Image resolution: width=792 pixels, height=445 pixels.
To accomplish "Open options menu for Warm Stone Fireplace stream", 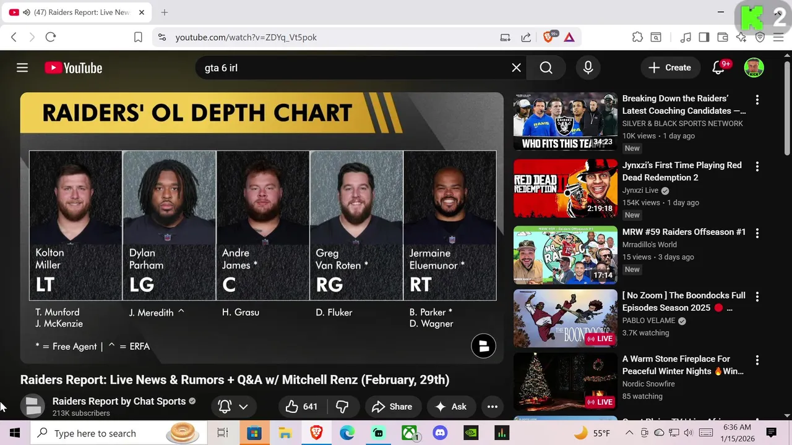I will tap(757, 360).
